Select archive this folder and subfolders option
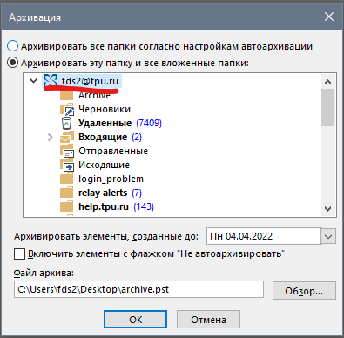The width and height of the screenshot is (344, 338). (13, 63)
